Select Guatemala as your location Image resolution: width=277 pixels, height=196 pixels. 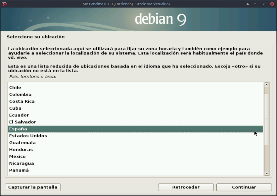22,143
